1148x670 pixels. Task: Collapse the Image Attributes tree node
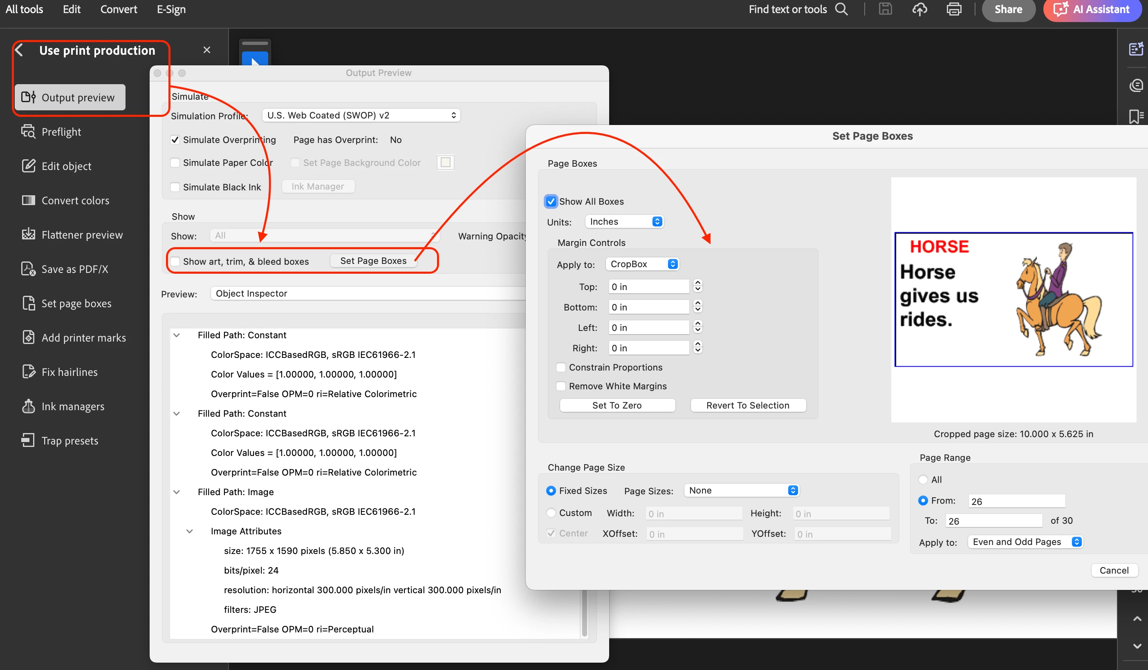[x=190, y=531]
